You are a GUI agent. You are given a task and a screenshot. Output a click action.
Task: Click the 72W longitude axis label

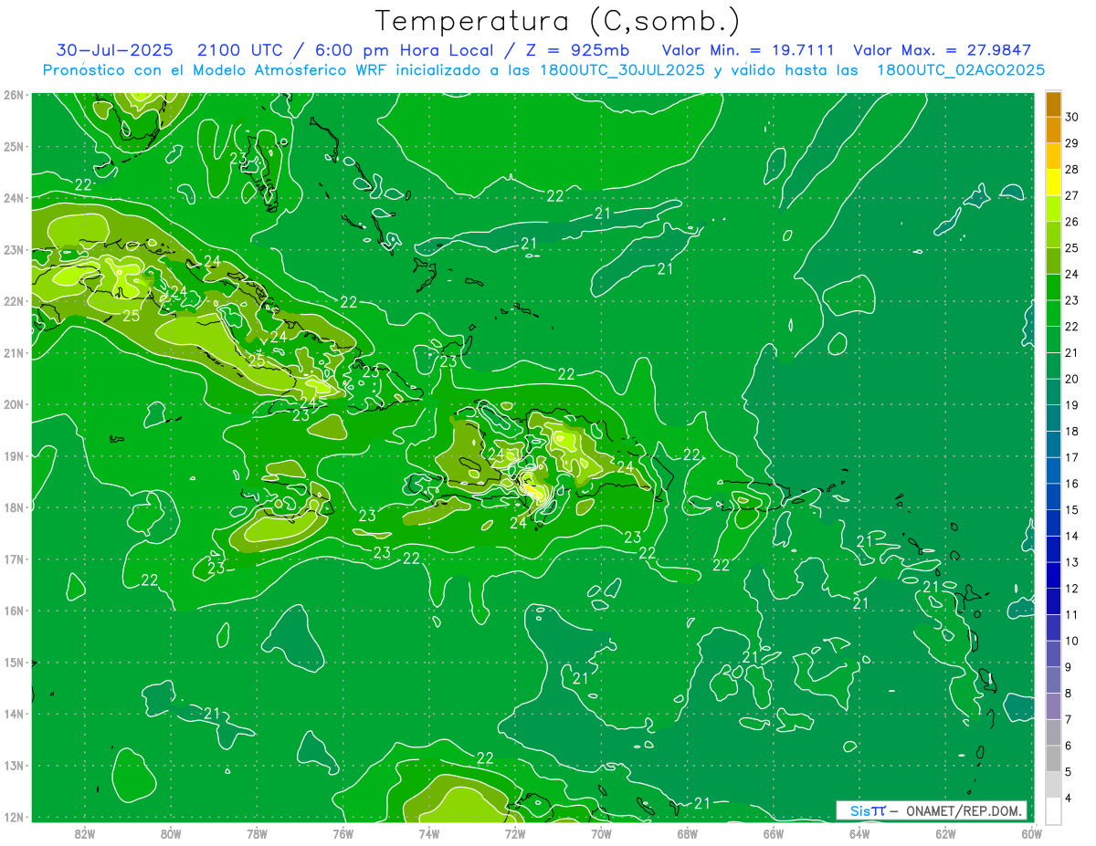click(x=515, y=833)
